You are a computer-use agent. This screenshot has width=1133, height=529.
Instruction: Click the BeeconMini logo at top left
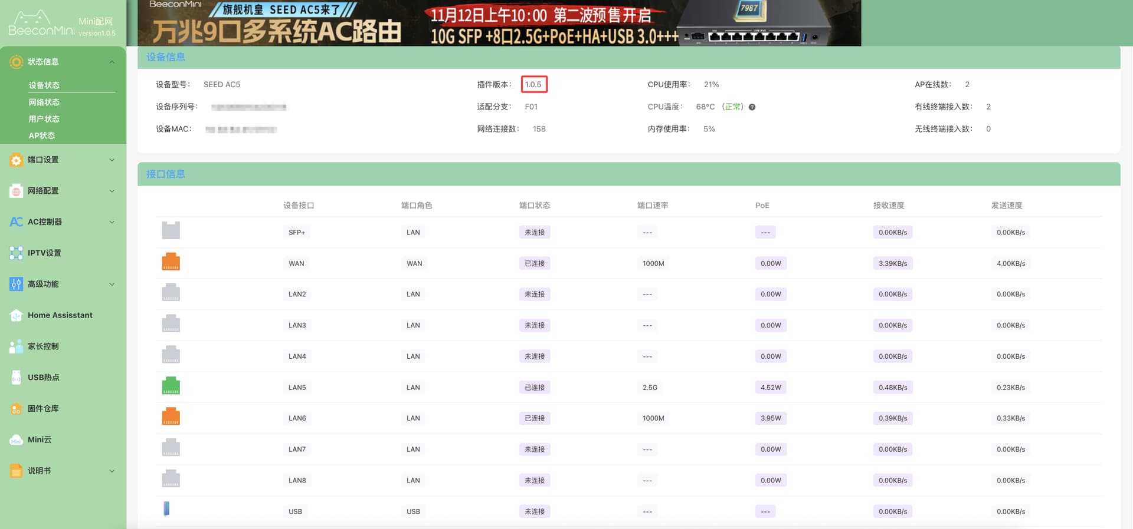tap(41, 24)
